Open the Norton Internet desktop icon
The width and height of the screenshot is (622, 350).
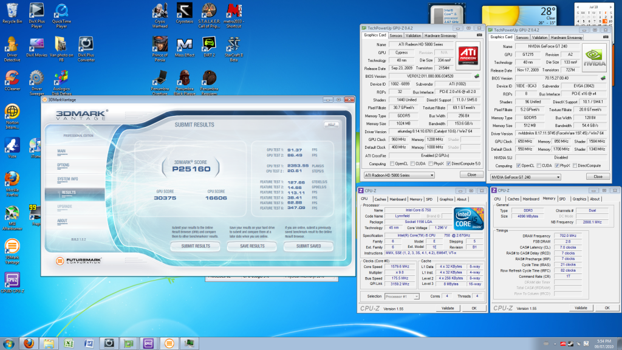coord(12,117)
